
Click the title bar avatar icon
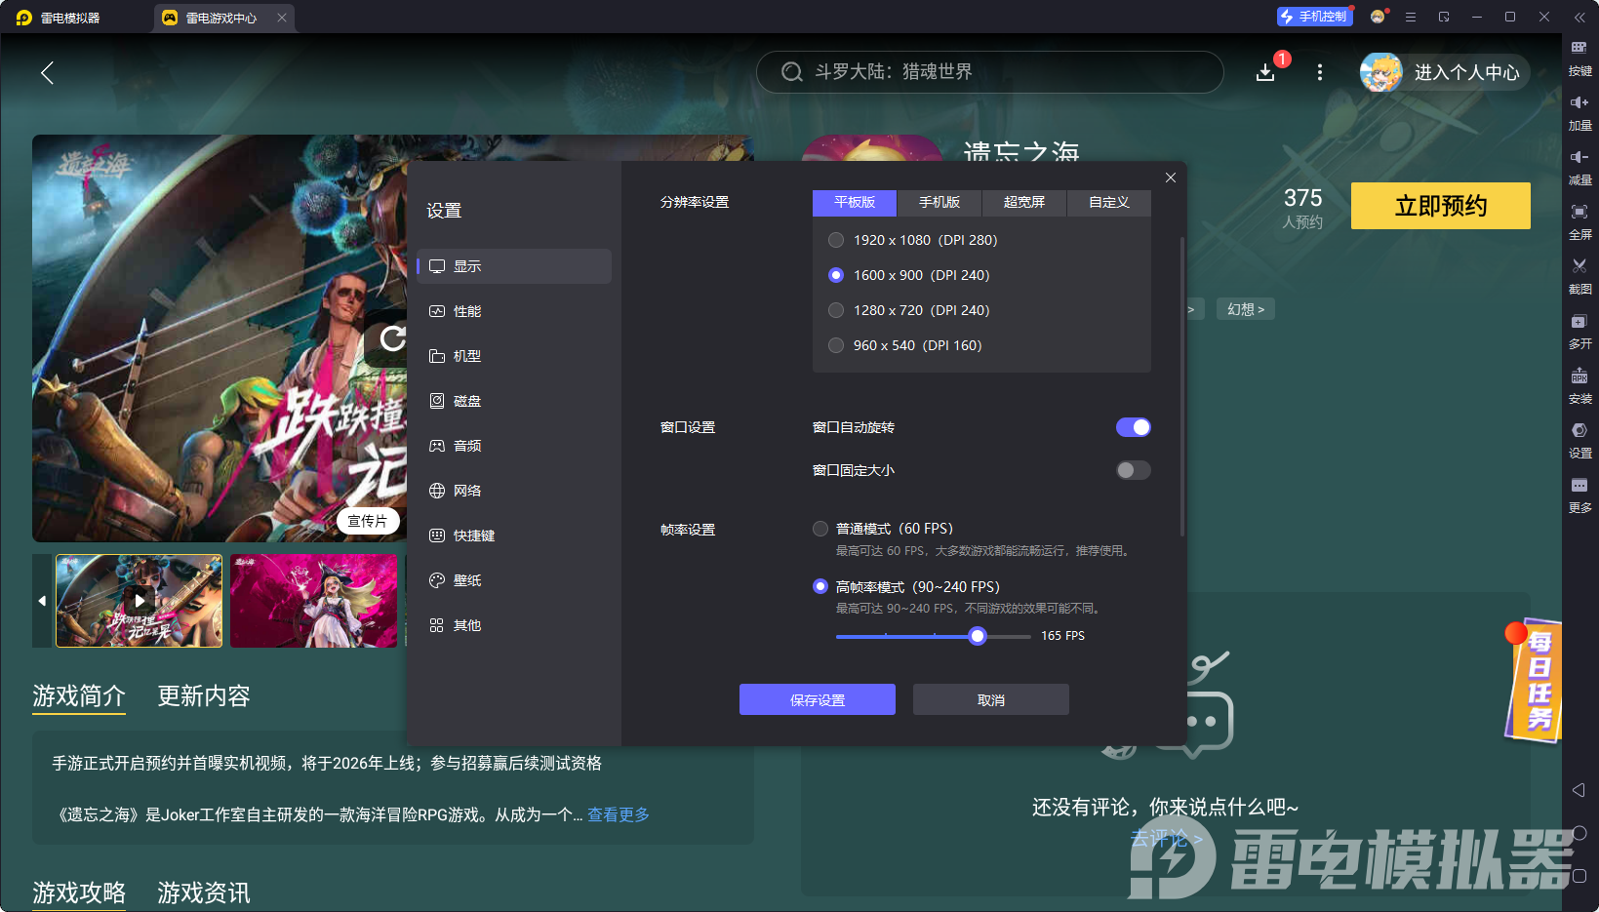click(x=1378, y=17)
